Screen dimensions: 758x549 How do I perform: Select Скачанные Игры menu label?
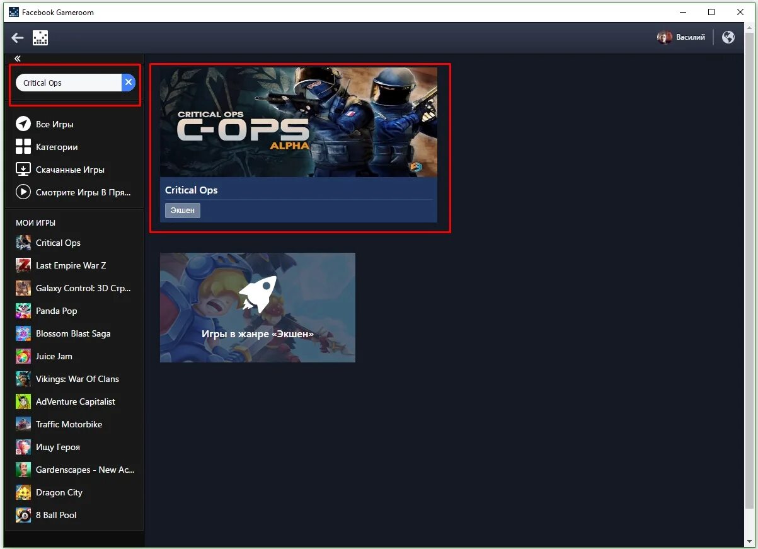(x=70, y=170)
